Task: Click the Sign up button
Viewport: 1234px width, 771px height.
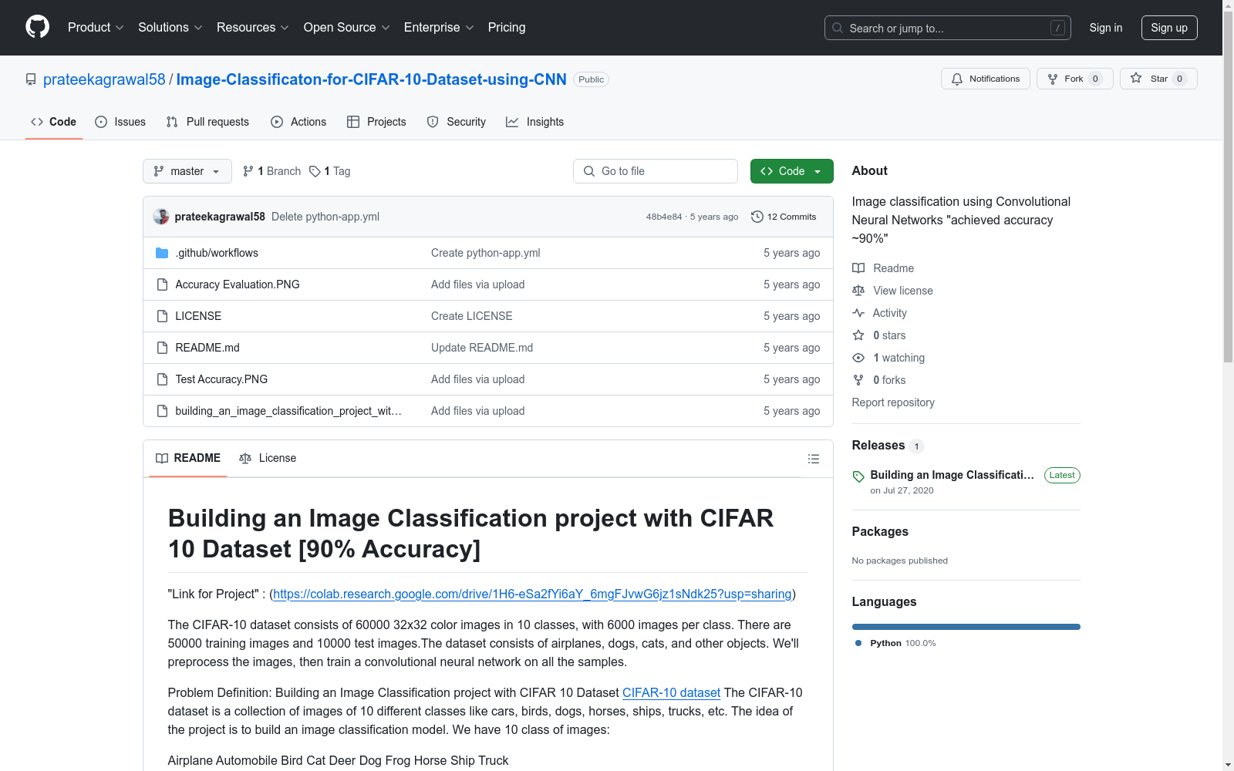Action: tap(1169, 28)
